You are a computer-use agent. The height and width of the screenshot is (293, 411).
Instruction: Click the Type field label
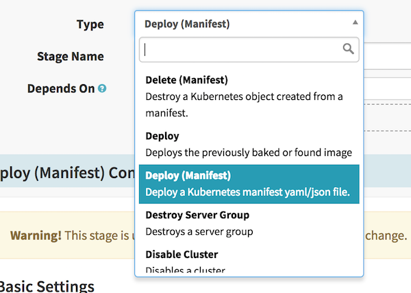click(x=90, y=24)
